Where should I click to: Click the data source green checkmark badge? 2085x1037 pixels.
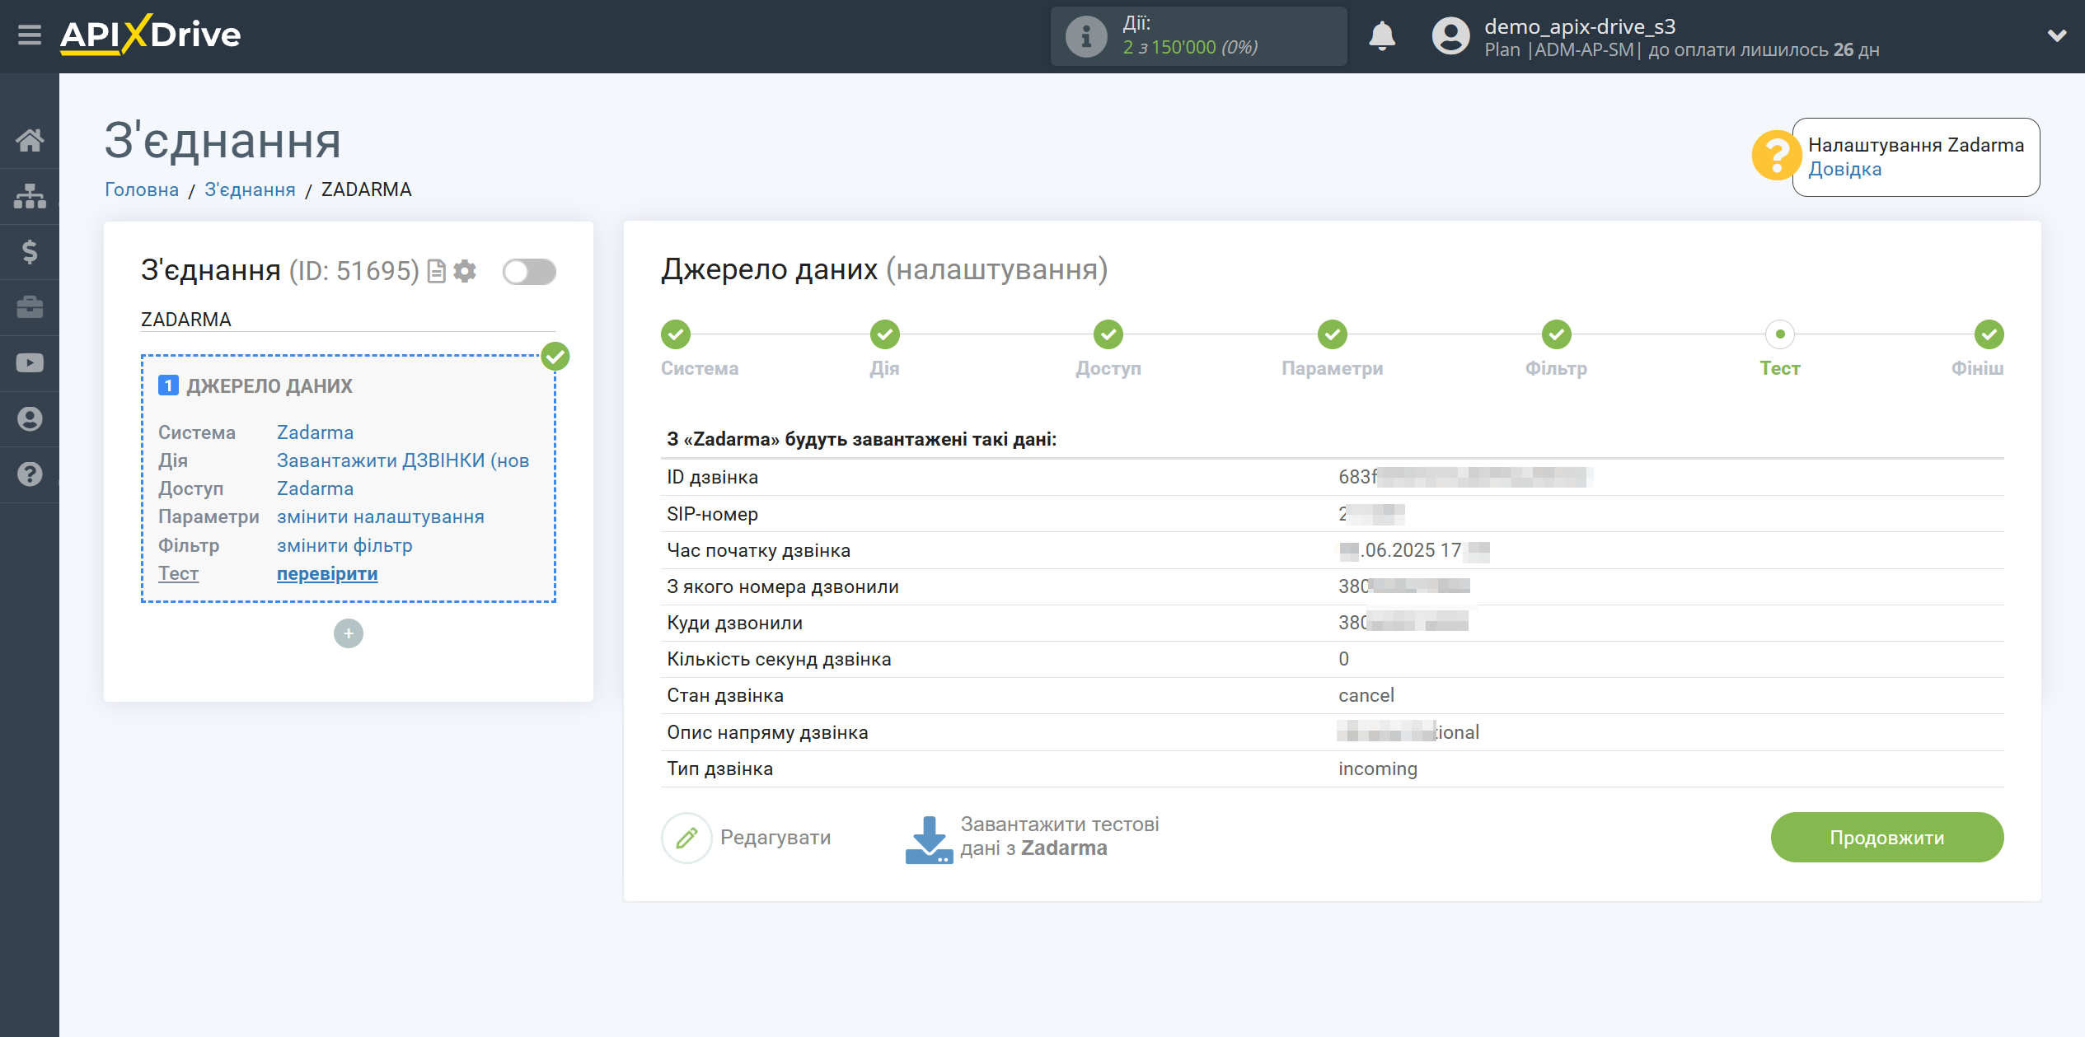click(x=555, y=357)
